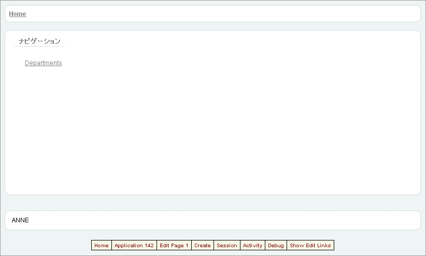Click the Home breadcrumb link
This screenshot has height=256, width=426.
(x=18, y=14)
